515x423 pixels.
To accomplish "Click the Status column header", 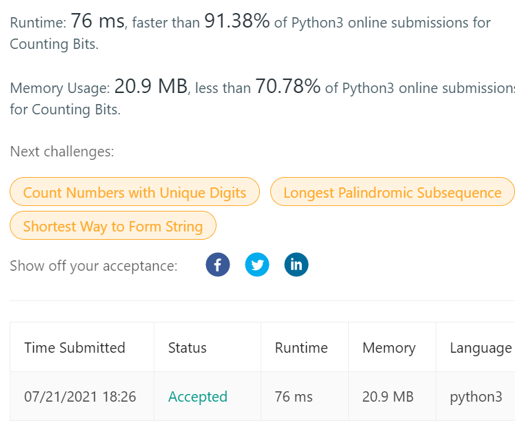I will pos(188,347).
